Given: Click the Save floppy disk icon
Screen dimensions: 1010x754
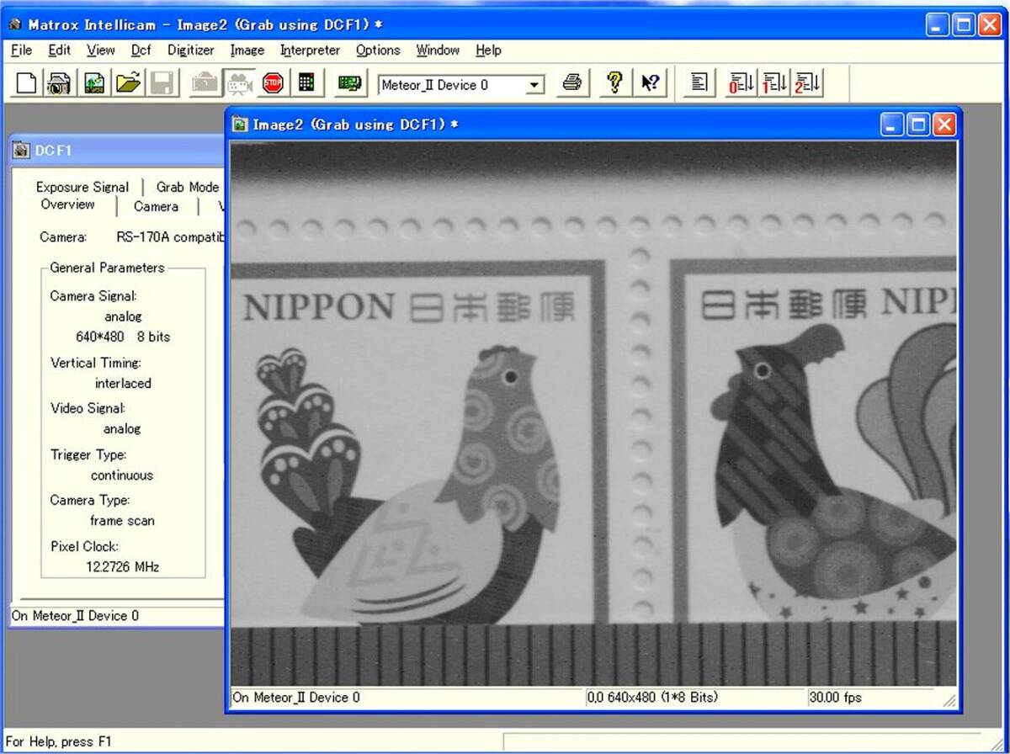Looking at the screenshot, I should pos(162,82).
